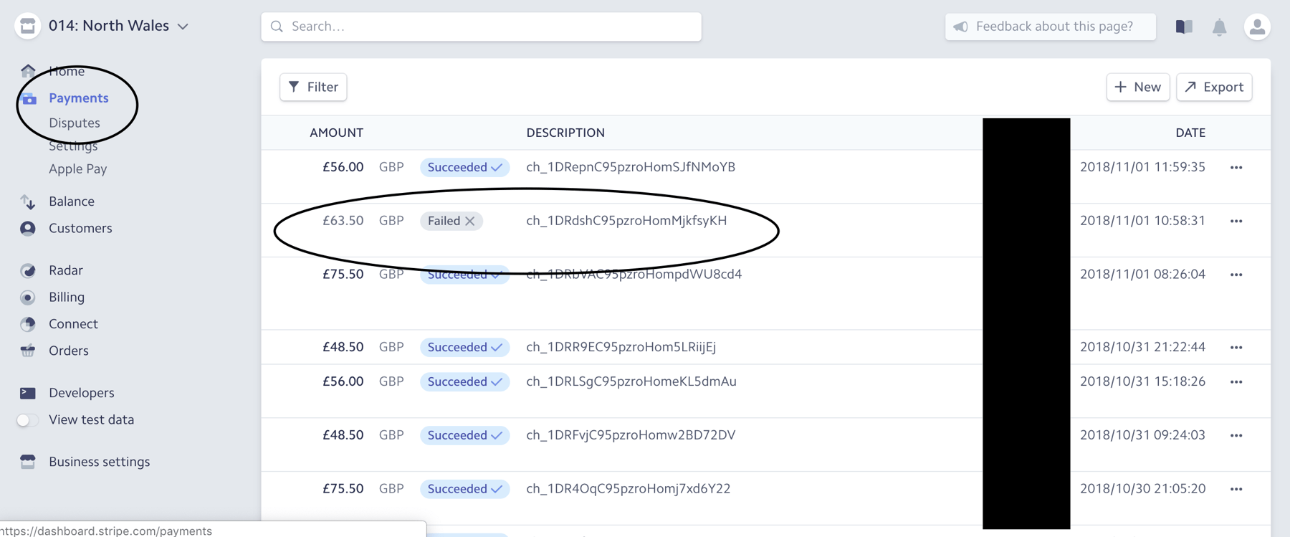1290x537 pixels.
Task: Open payment ch_1DRepnC95pzroHomSJfNMoYB
Action: [x=631, y=167]
